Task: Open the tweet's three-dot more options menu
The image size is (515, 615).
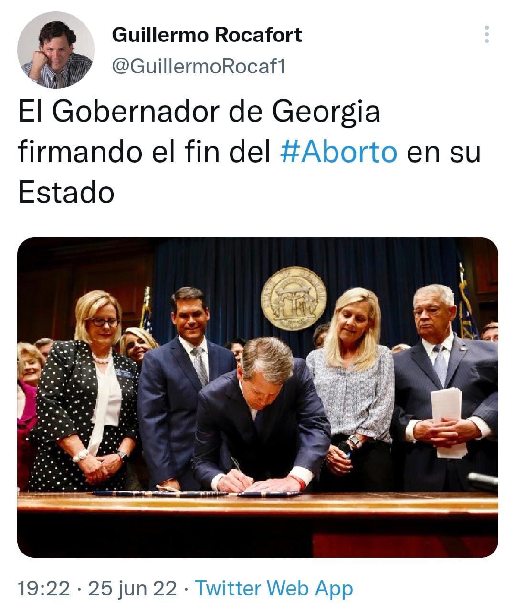Action: click(x=486, y=35)
